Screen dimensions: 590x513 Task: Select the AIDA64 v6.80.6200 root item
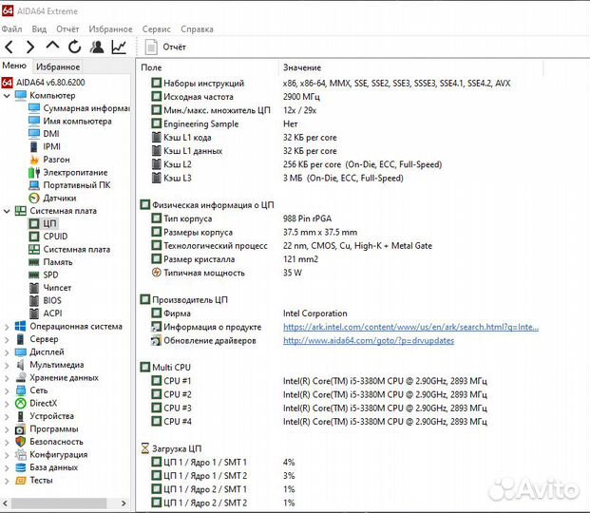click(x=44, y=83)
